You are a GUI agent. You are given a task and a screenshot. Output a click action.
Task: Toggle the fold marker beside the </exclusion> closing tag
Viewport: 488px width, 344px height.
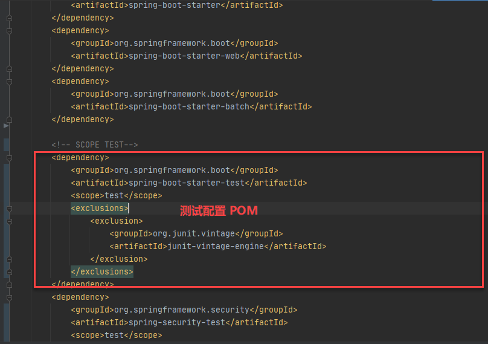click(x=9, y=259)
